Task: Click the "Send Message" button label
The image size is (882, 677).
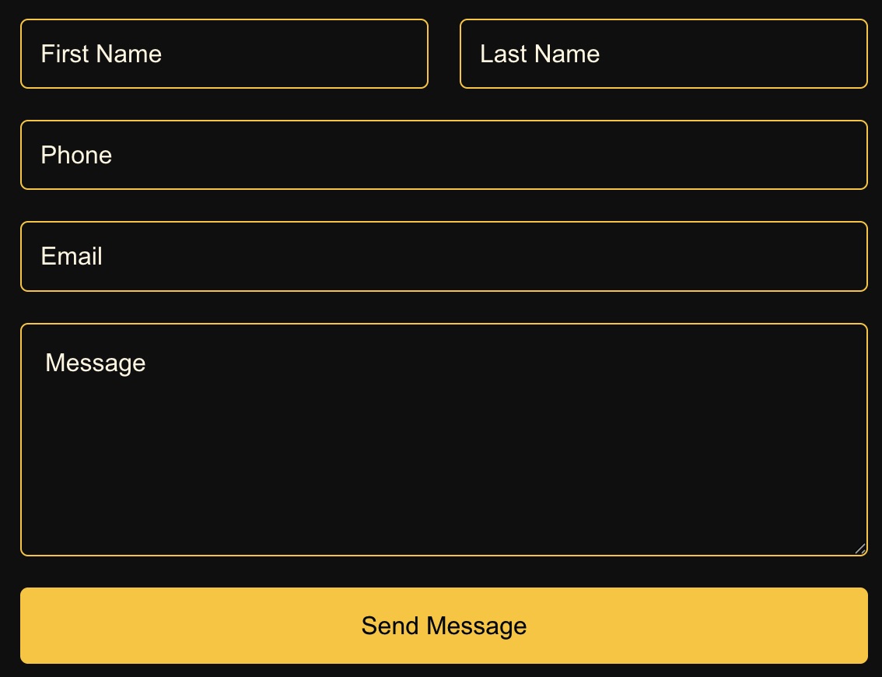Action: pyautogui.click(x=444, y=626)
